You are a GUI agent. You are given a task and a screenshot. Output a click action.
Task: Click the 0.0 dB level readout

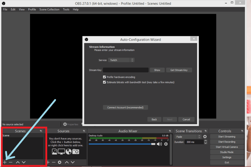[165, 135]
